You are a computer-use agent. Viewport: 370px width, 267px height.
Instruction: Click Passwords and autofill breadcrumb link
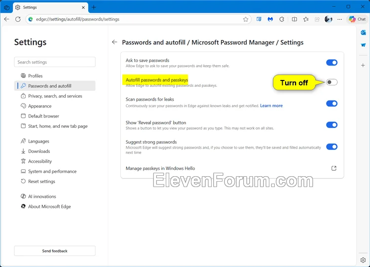153,42
